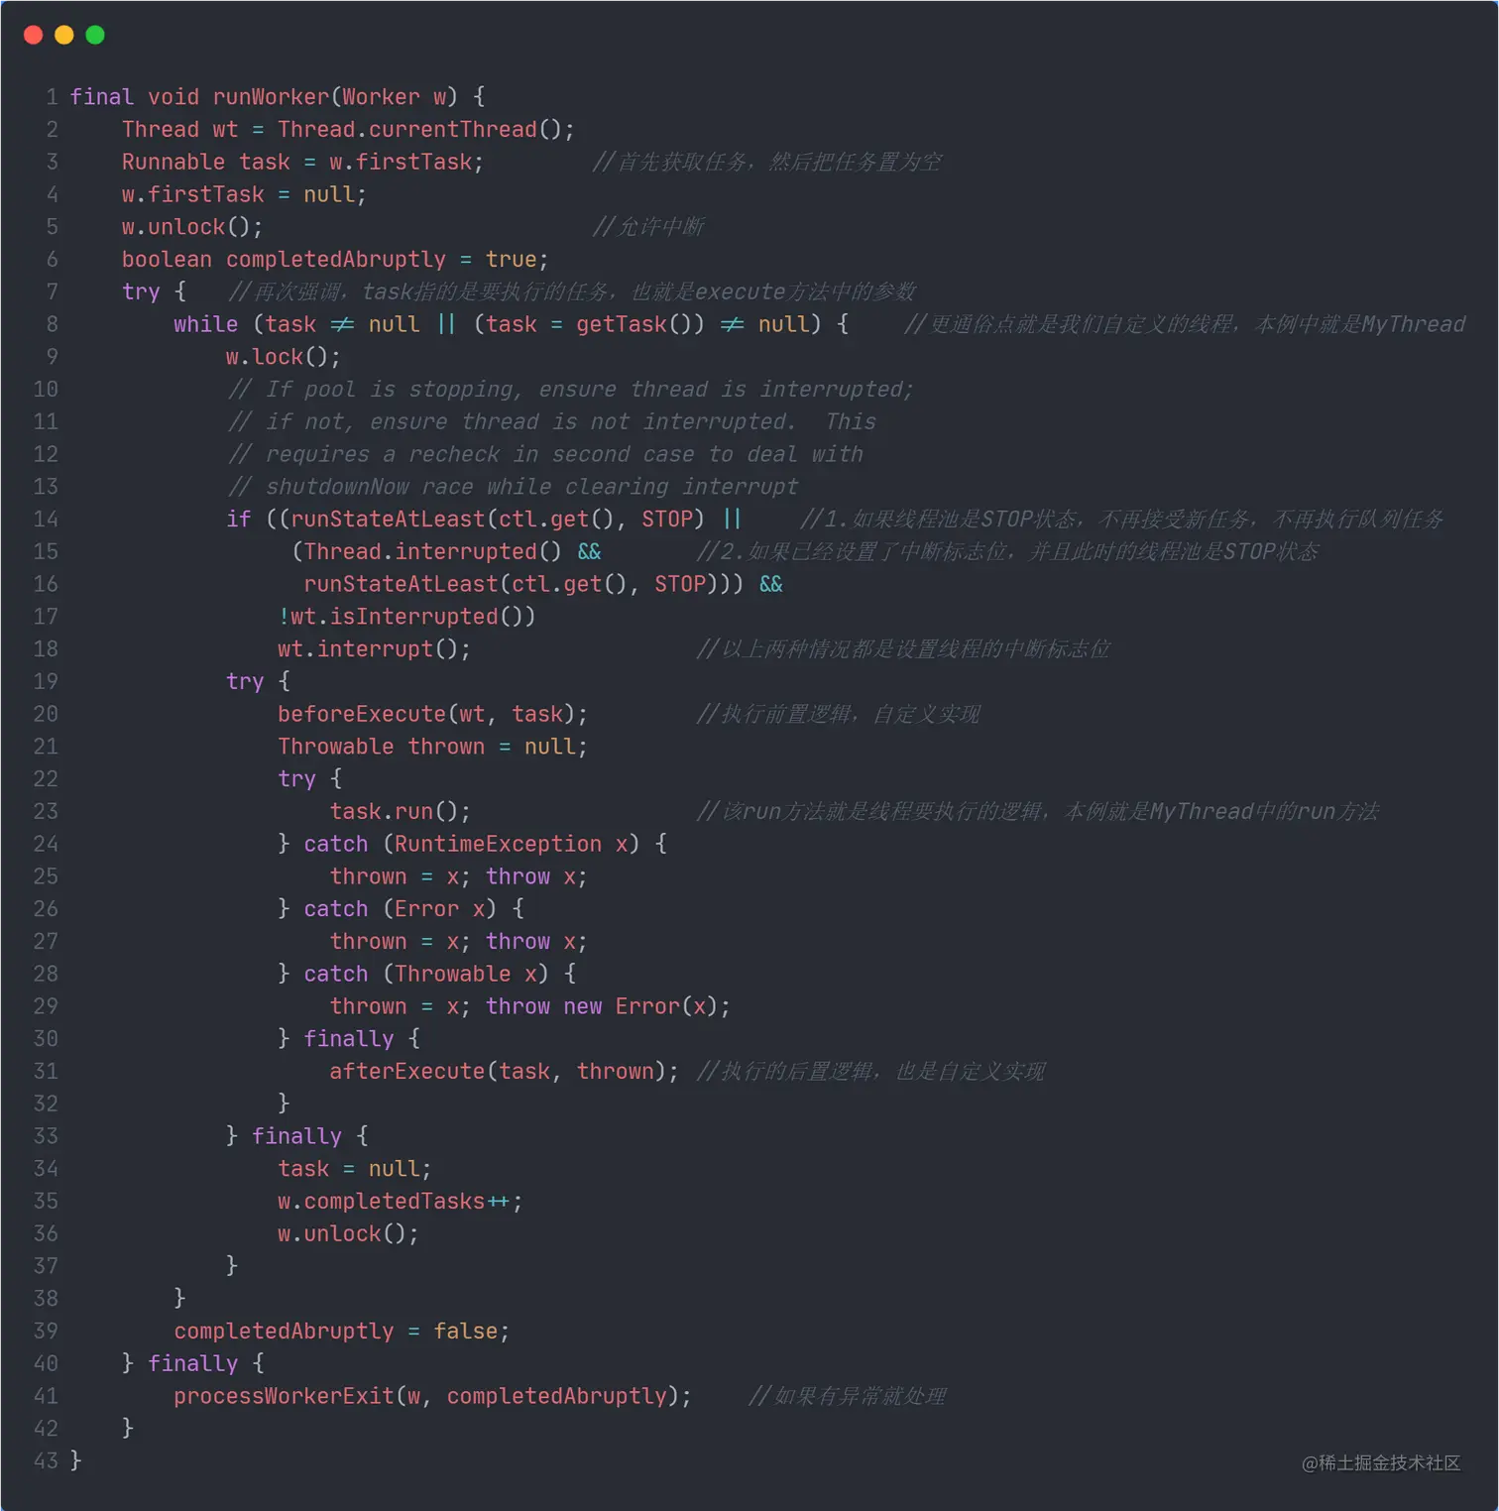Click 'w.firstTask = null;' on line 4
Screen dimensions: 1499x1511
point(244,194)
